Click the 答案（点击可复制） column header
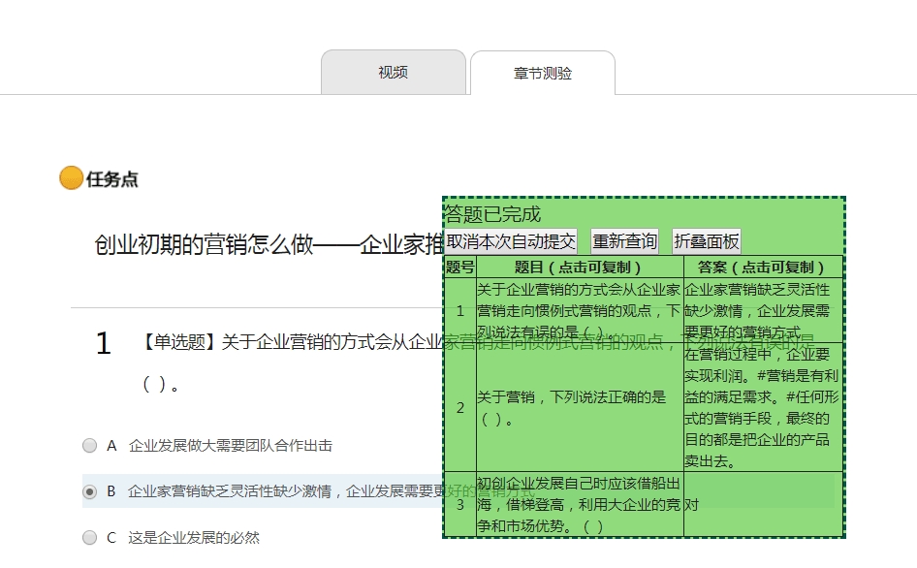Image resolution: width=917 pixels, height=568 pixels. (x=763, y=267)
